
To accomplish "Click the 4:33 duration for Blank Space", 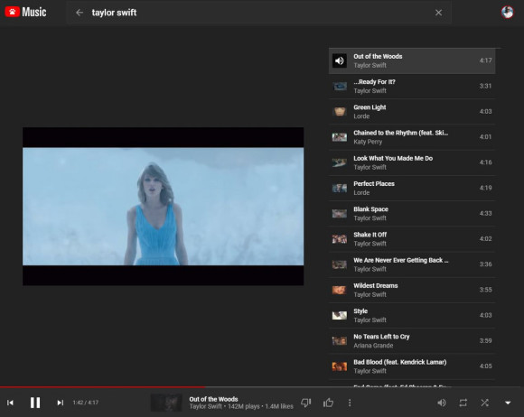I will coord(485,213).
